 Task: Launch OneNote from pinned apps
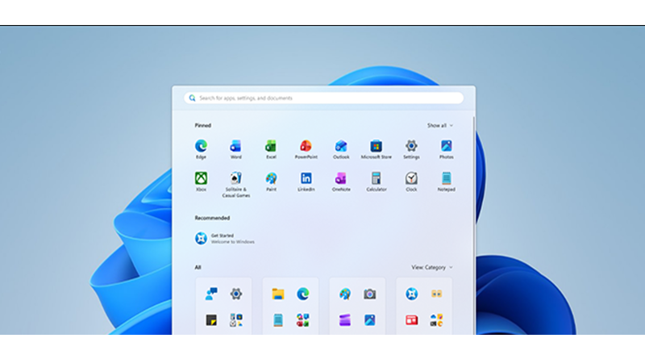point(341,182)
